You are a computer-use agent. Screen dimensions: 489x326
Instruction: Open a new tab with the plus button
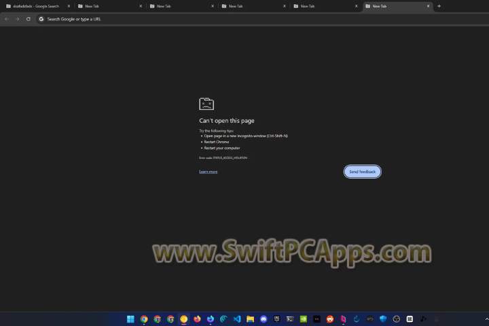[x=439, y=6]
